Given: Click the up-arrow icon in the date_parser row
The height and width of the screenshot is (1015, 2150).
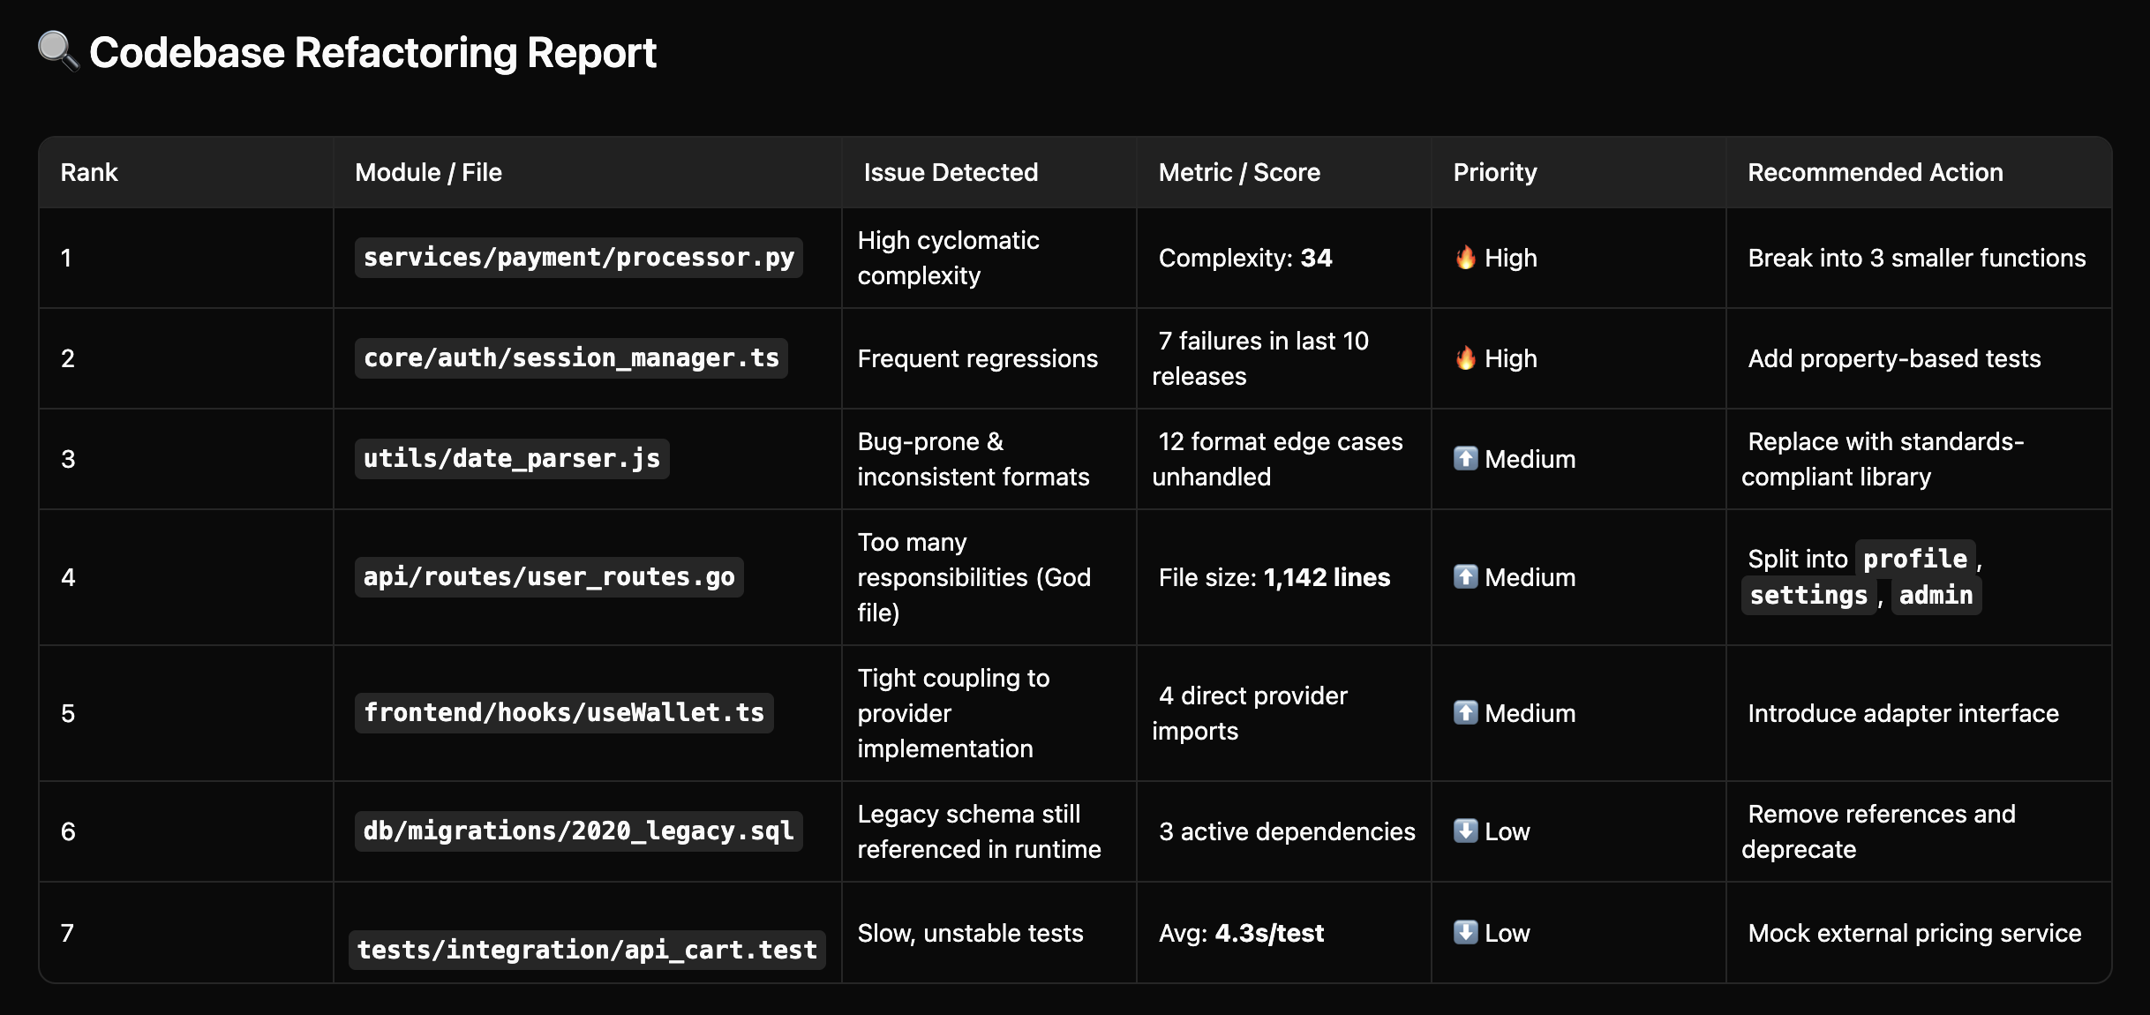Looking at the screenshot, I should pyautogui.click(x=1465, y=459).
